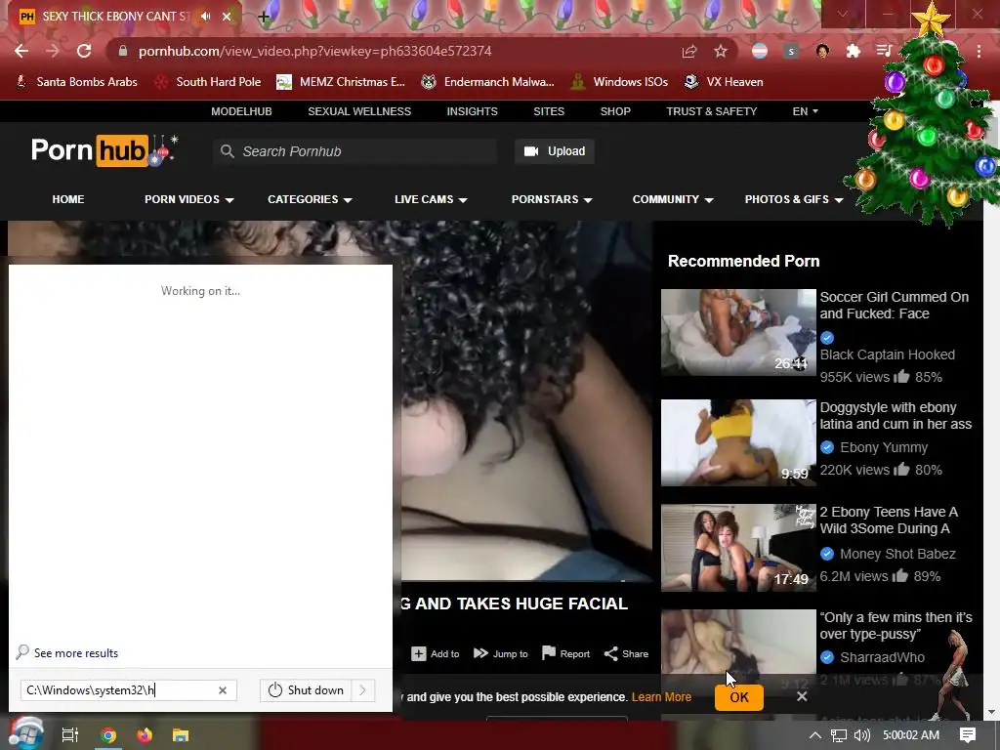The width and height of the screenshot is (1000, 750).
Task: Share this page from the address bar
Action: point(688,51)
